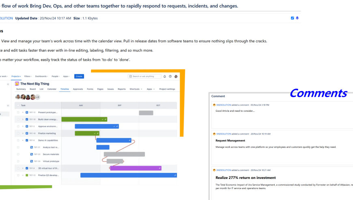This screenshot has width=353, height=200.
Task: Open the Approvals tab
Action: tap(78, 89)
